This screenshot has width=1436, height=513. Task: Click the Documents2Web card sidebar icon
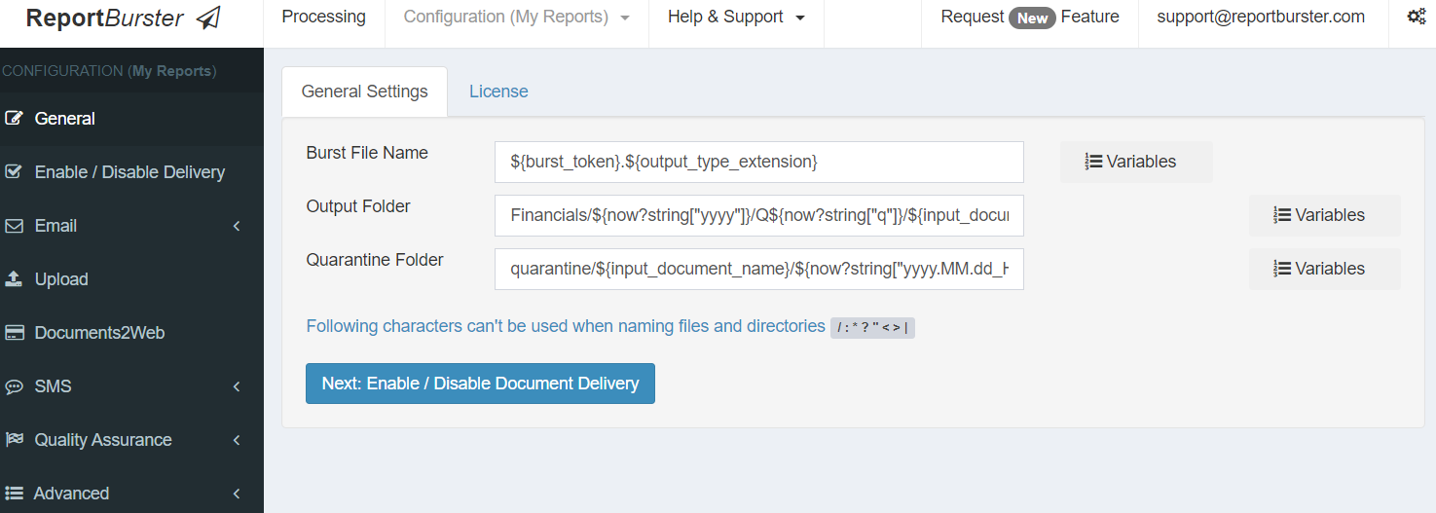click(x=14, y=333)
